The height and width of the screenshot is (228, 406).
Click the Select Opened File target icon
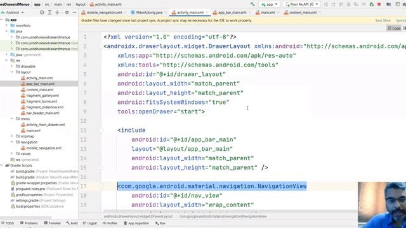point(42,13)
